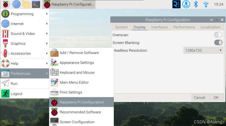Image resolution: width=226 pixels, height=126 pixels.
Task: Click the raspberry icon beside Recommended Software
Action: point(54,112)
